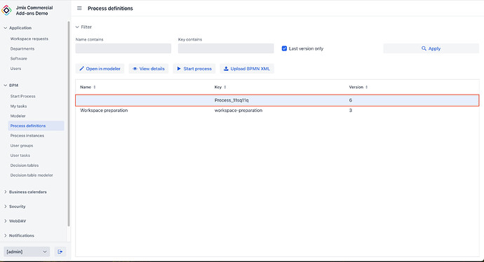Open Process instances in sidebar
Image resolution: width=484 pixels, height=262 pixels.
27,136
